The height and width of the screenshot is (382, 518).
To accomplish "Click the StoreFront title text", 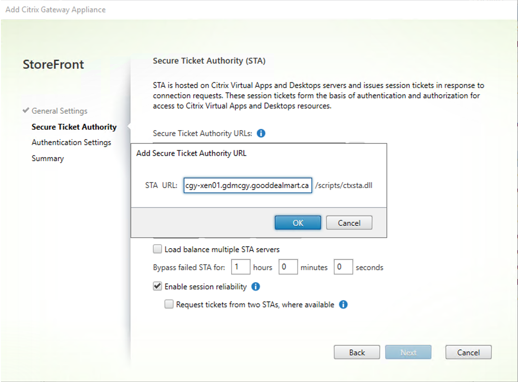I will [x=53, y=64].
